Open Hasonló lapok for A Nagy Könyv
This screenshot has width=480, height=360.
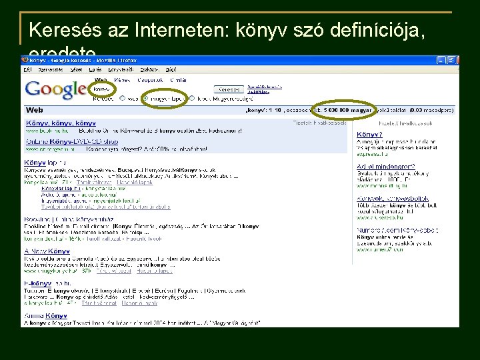(x=154, y=271)
